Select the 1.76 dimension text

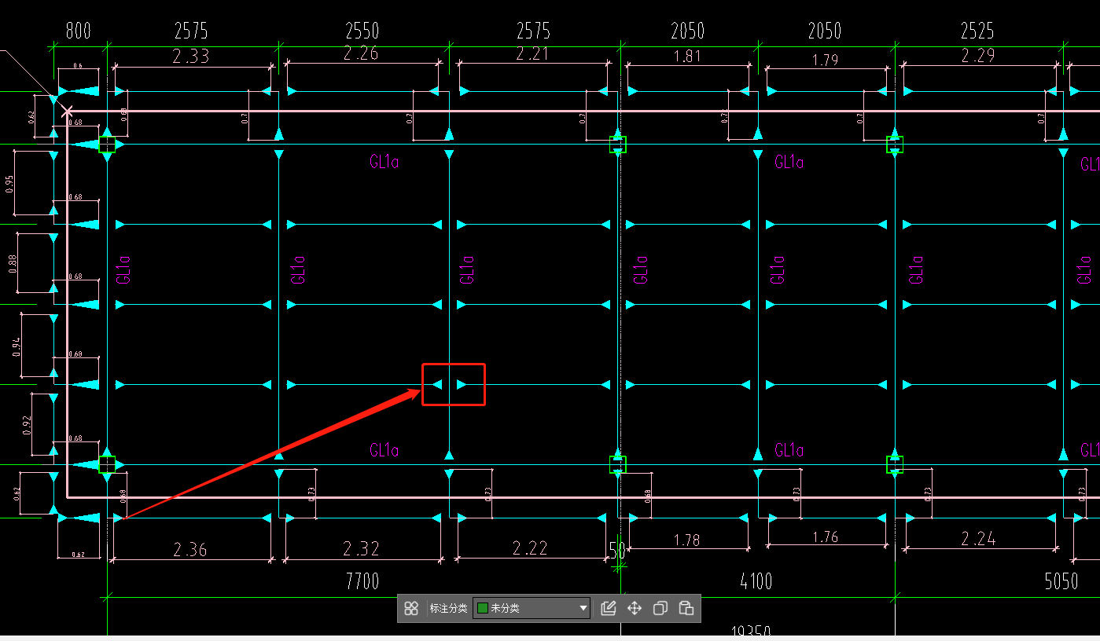point(825,537)
